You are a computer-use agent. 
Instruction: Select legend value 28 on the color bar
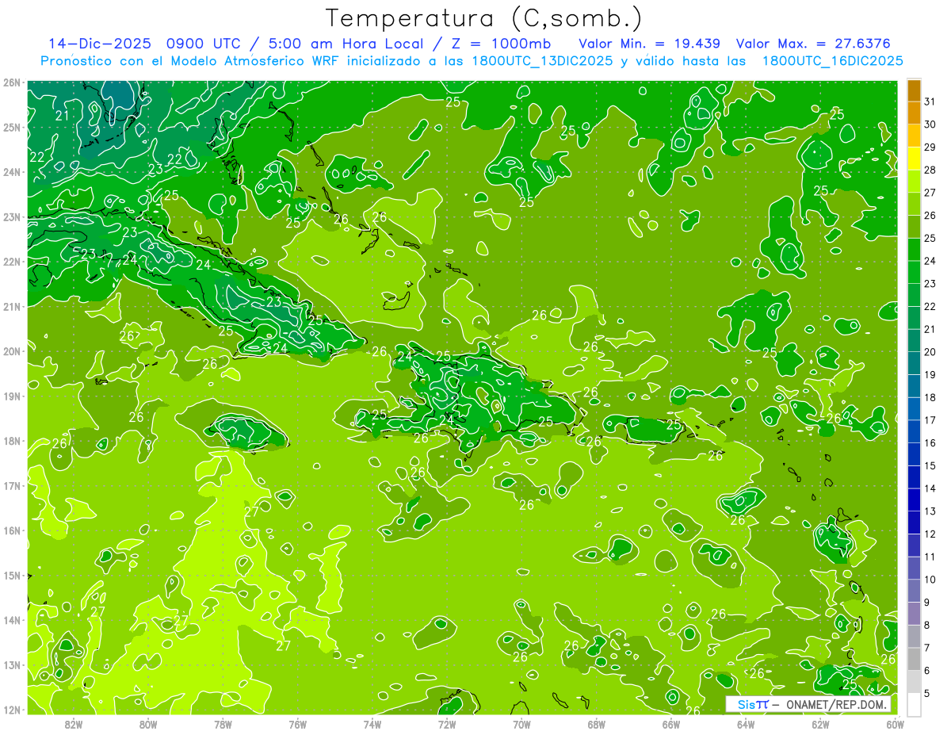point(930,170)
